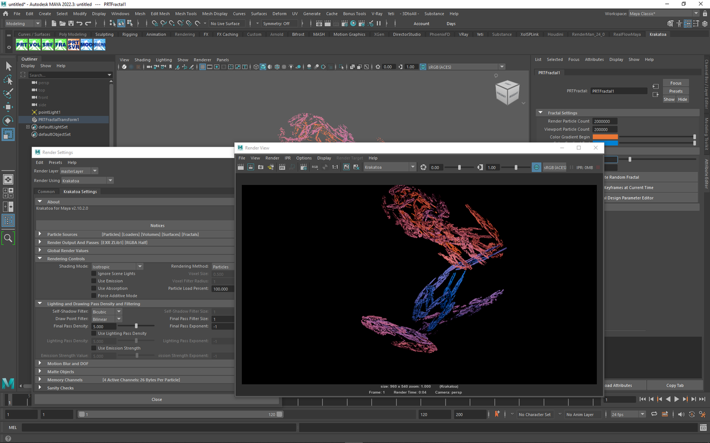Open the Modeling menu set dropdown

pyautogui.click(x=23, y=24)
